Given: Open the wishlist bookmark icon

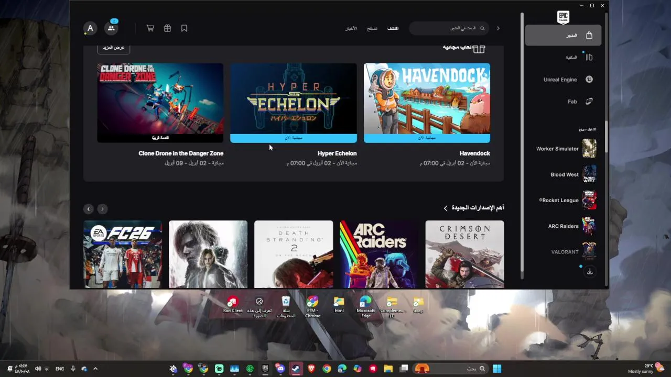Looking at the screenshot, I should 184,28.
